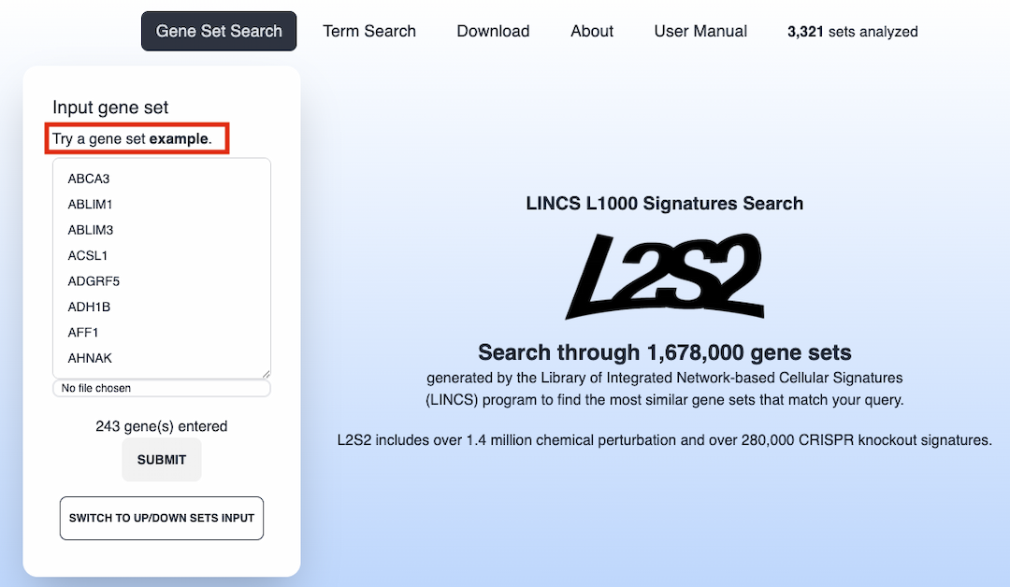This screenshot has height=587, width=1010.
Task: Click the ABCA3 line in gene list
Action: coord(89,179)
